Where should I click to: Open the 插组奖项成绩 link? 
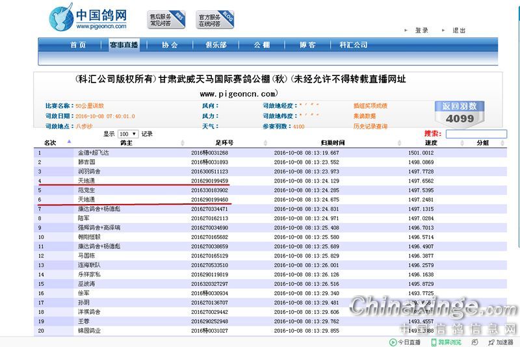click(370, 105)
